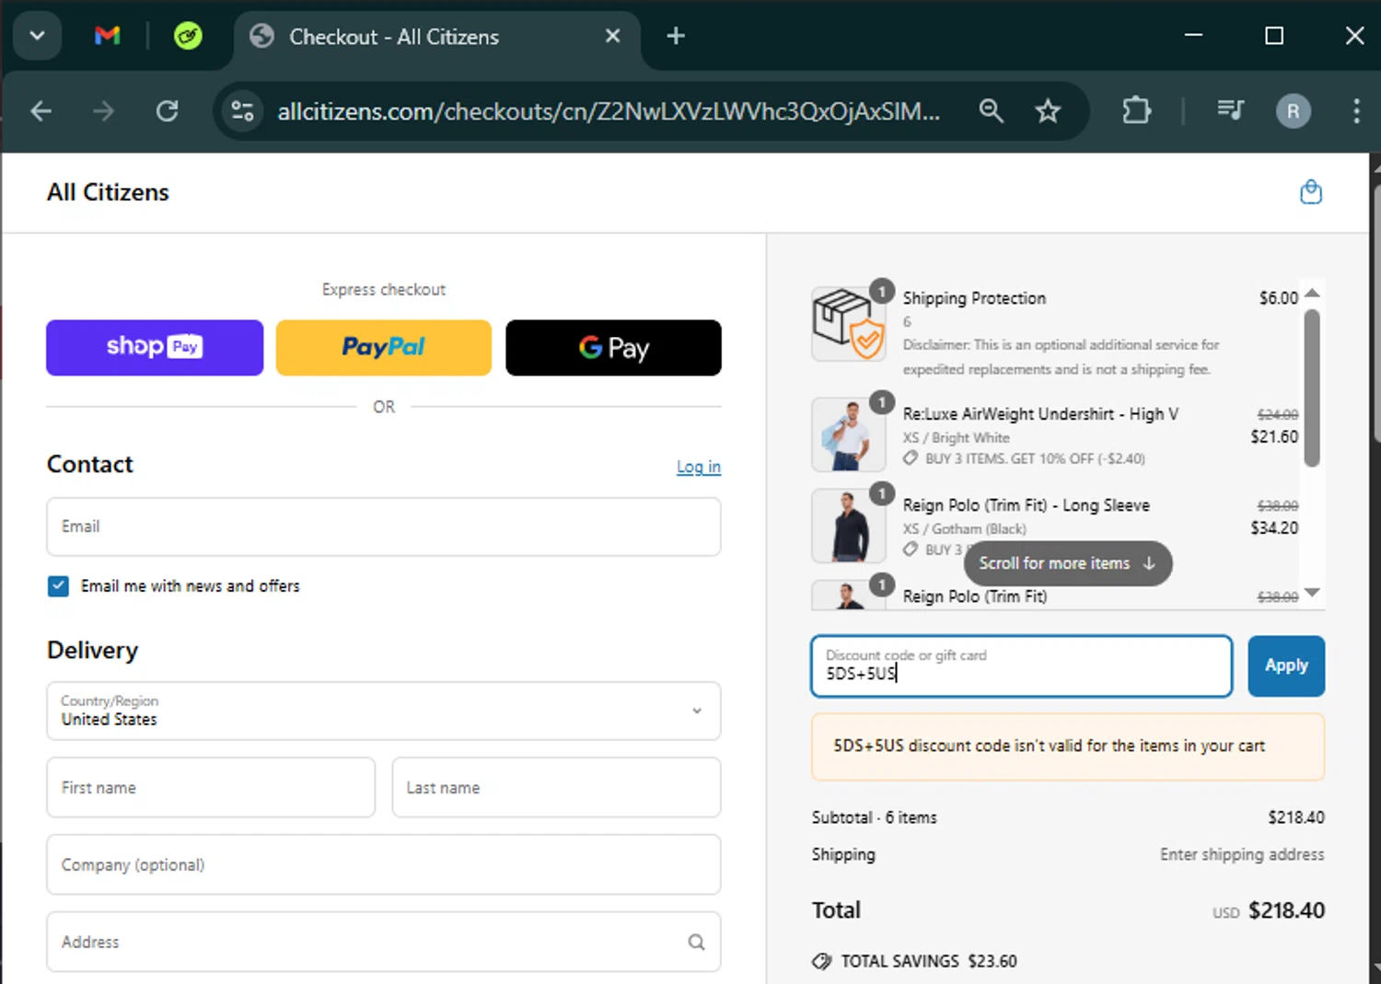Apply the discount code
The image size is (1381, 984).
(1286, 666)
